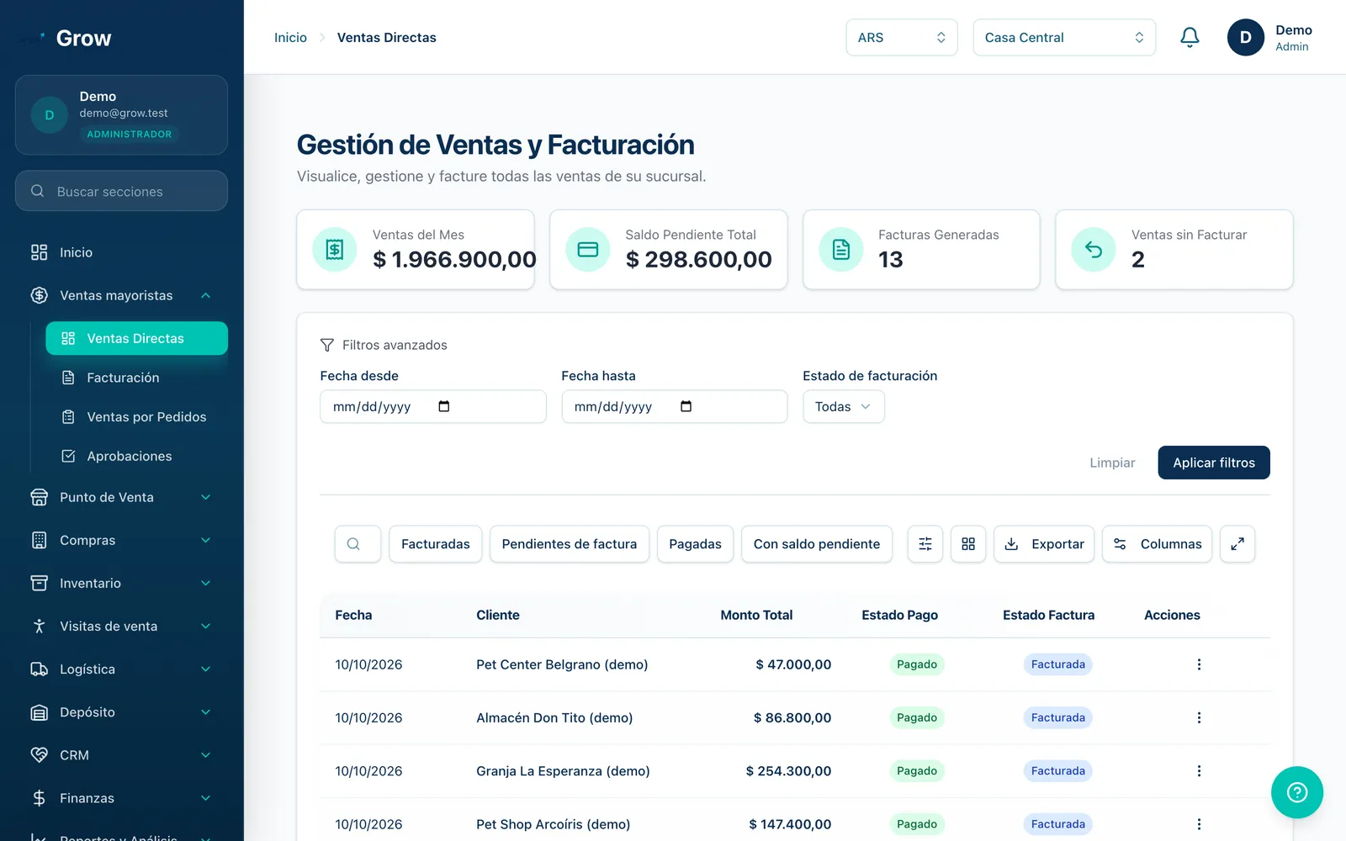Toggle the Pendientes de factura filter
The image size is (1346, 841).
[570, 544]
